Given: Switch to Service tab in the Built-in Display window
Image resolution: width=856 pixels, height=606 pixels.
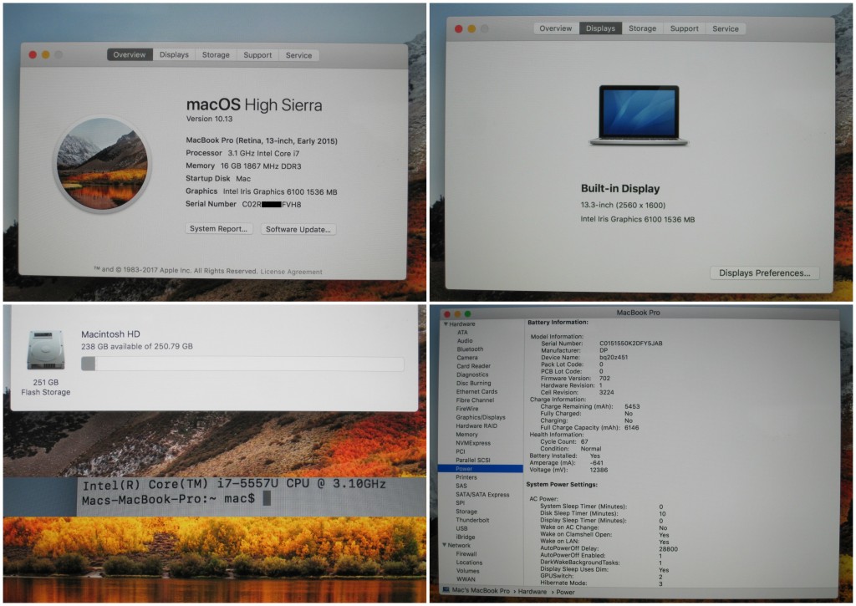Looking at the screenshot, I should pyautogui.click(x=726, y=28).
